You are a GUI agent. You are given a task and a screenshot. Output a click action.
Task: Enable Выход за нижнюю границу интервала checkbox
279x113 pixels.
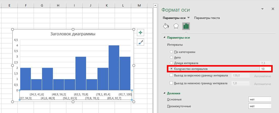(x=171, y=83)
